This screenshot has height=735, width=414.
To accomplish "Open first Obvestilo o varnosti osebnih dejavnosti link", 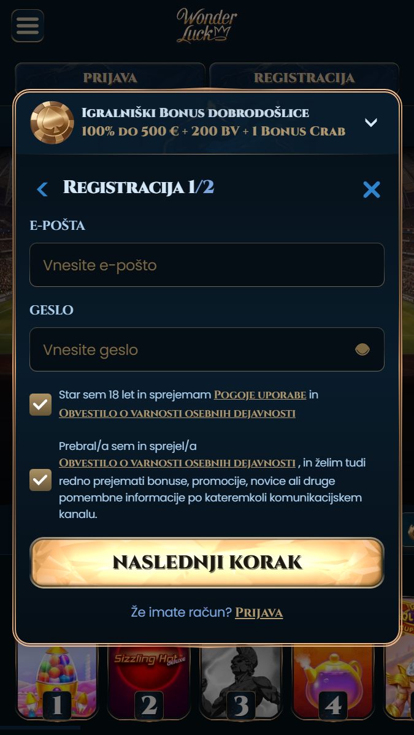I will click(x=177, y=413).
